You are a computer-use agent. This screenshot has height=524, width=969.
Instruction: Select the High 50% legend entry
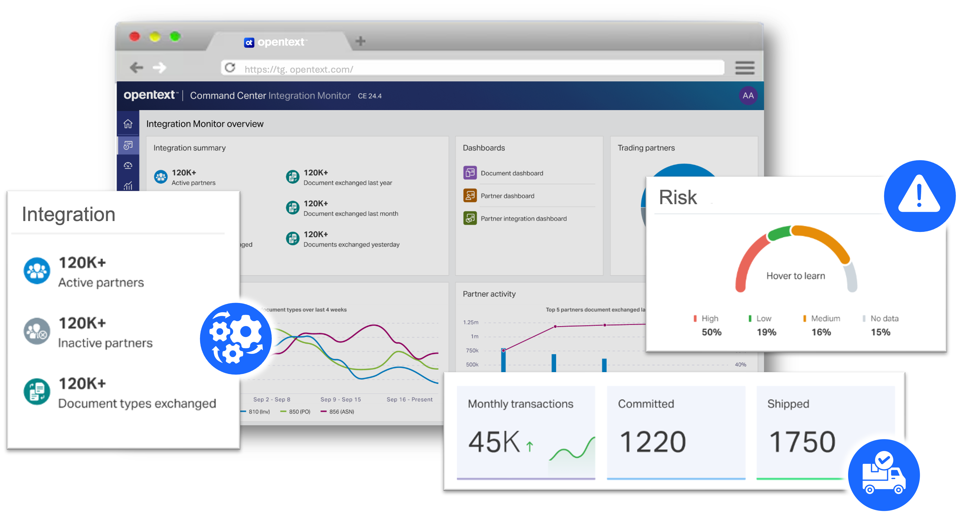click(707, 325)
